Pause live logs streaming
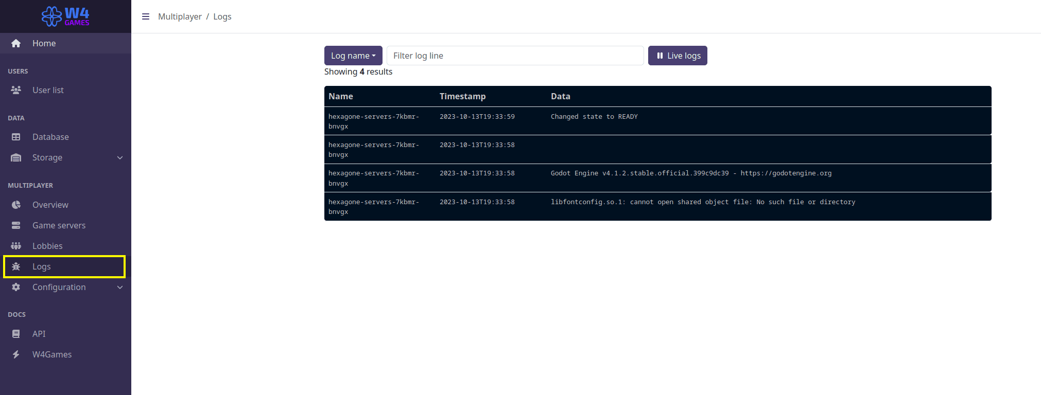 click(x=678, y=56)
